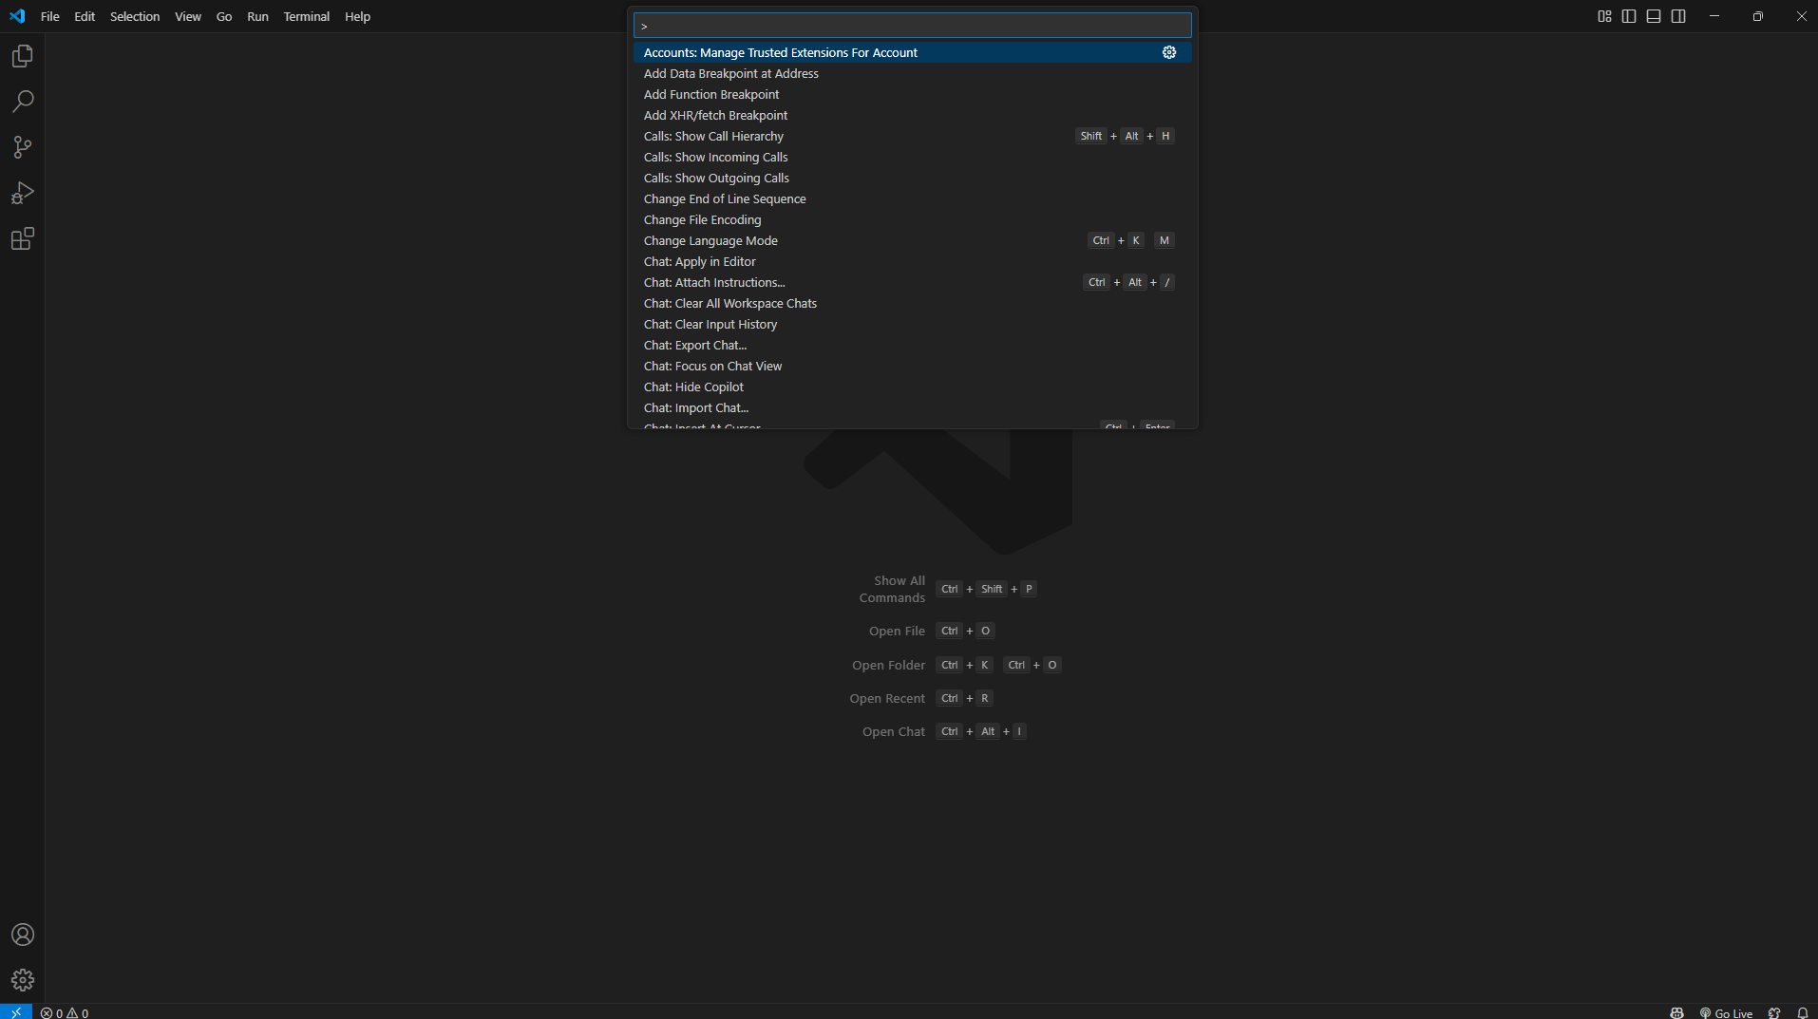
Task: Select Accounts: Manage Trusted Extensions For Account
Action: coord(912,52)
